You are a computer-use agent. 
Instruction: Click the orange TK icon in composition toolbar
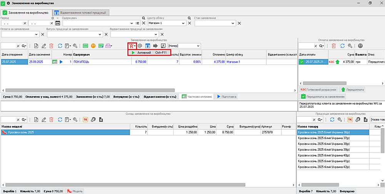[85, 120]
